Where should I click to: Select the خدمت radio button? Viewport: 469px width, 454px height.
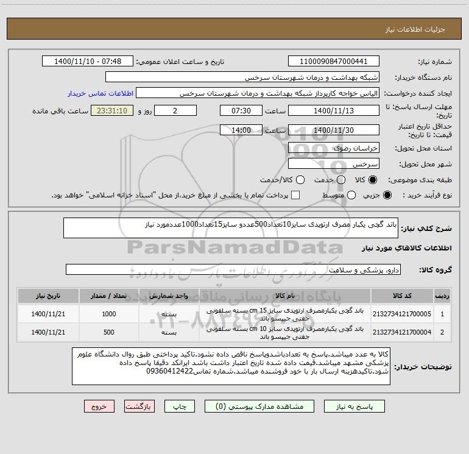tap(341, 180)
